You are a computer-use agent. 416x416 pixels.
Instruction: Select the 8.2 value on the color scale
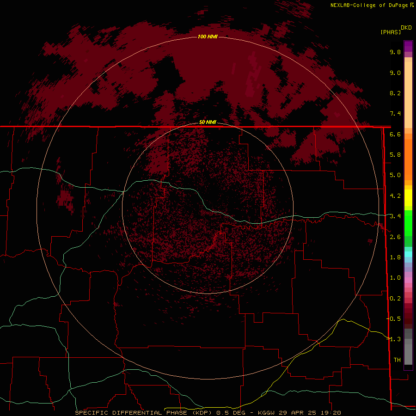[x=395, y=93]
